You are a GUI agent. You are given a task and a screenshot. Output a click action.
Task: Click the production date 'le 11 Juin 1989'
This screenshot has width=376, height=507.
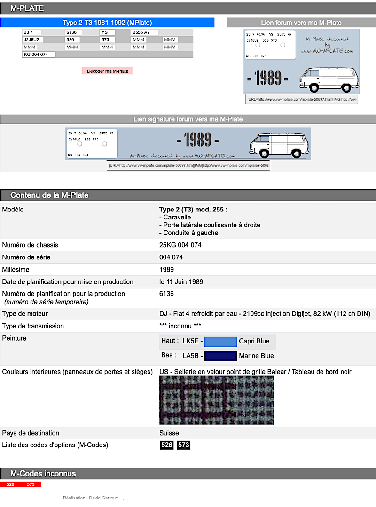point(181,281)
